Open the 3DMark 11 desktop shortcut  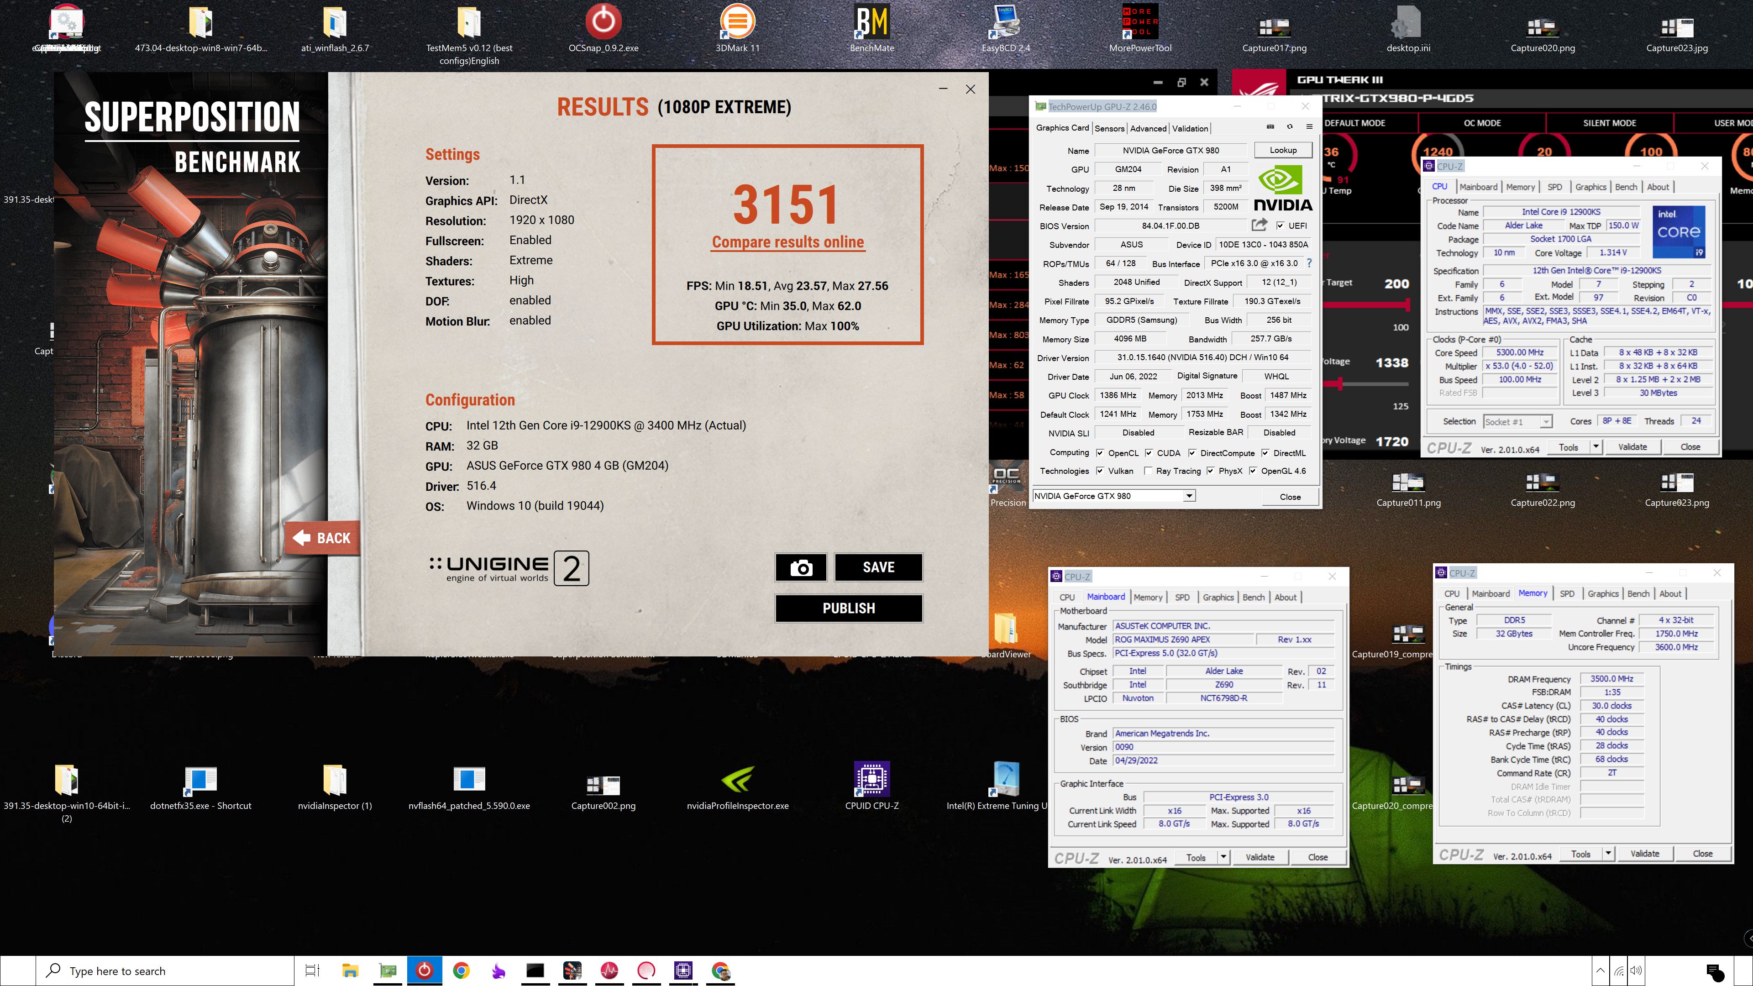coord(737,29)
